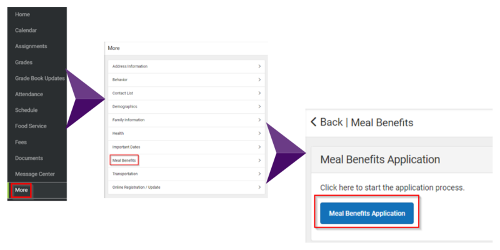Expand Online Registration / Update chevron
500x250 pixels.
259,187
